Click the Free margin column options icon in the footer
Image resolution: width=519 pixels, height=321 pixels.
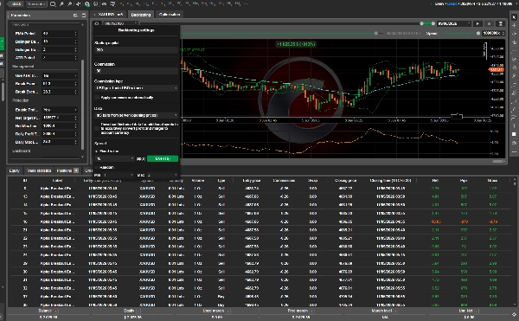[311, 311]
